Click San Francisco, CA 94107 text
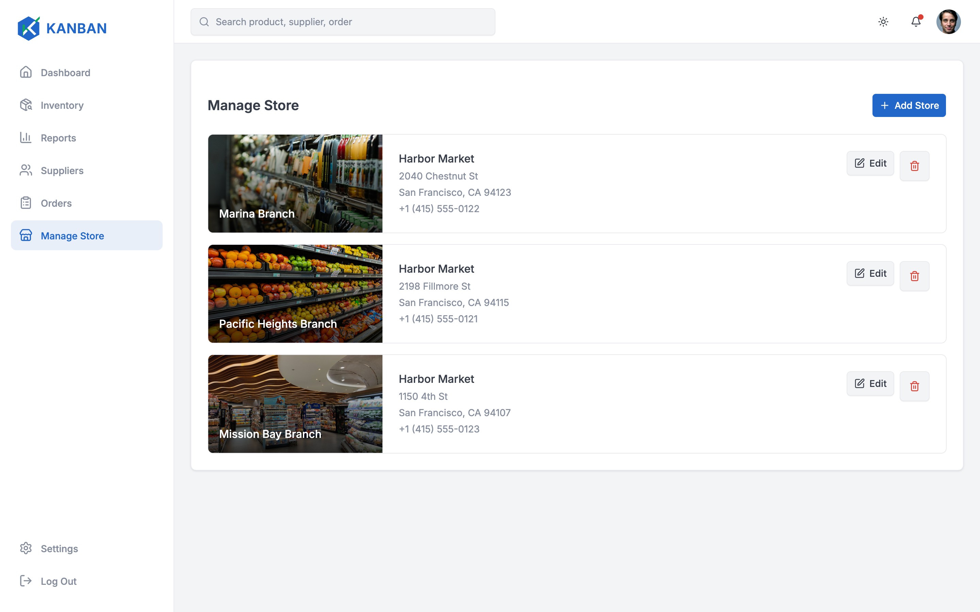Screen dimensions: 980x612 (455, 412)
